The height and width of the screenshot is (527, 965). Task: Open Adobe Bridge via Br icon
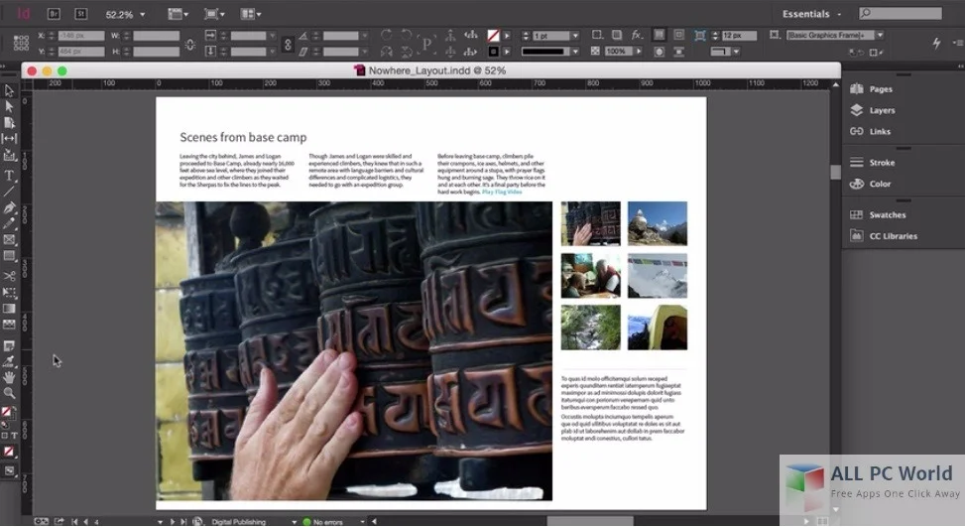tap(54, 14)
